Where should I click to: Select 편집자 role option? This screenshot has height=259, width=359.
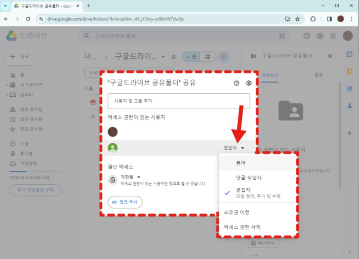point(258,193)
